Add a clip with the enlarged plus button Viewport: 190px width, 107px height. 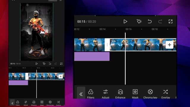click(x=170, y=45)
